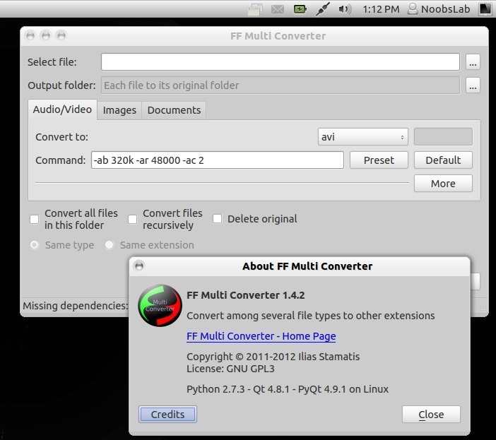Image resolution: width=496 pixels, height=440 pixels.
Task: Close the About FF Multi Converter dialog
Action: 431,415
